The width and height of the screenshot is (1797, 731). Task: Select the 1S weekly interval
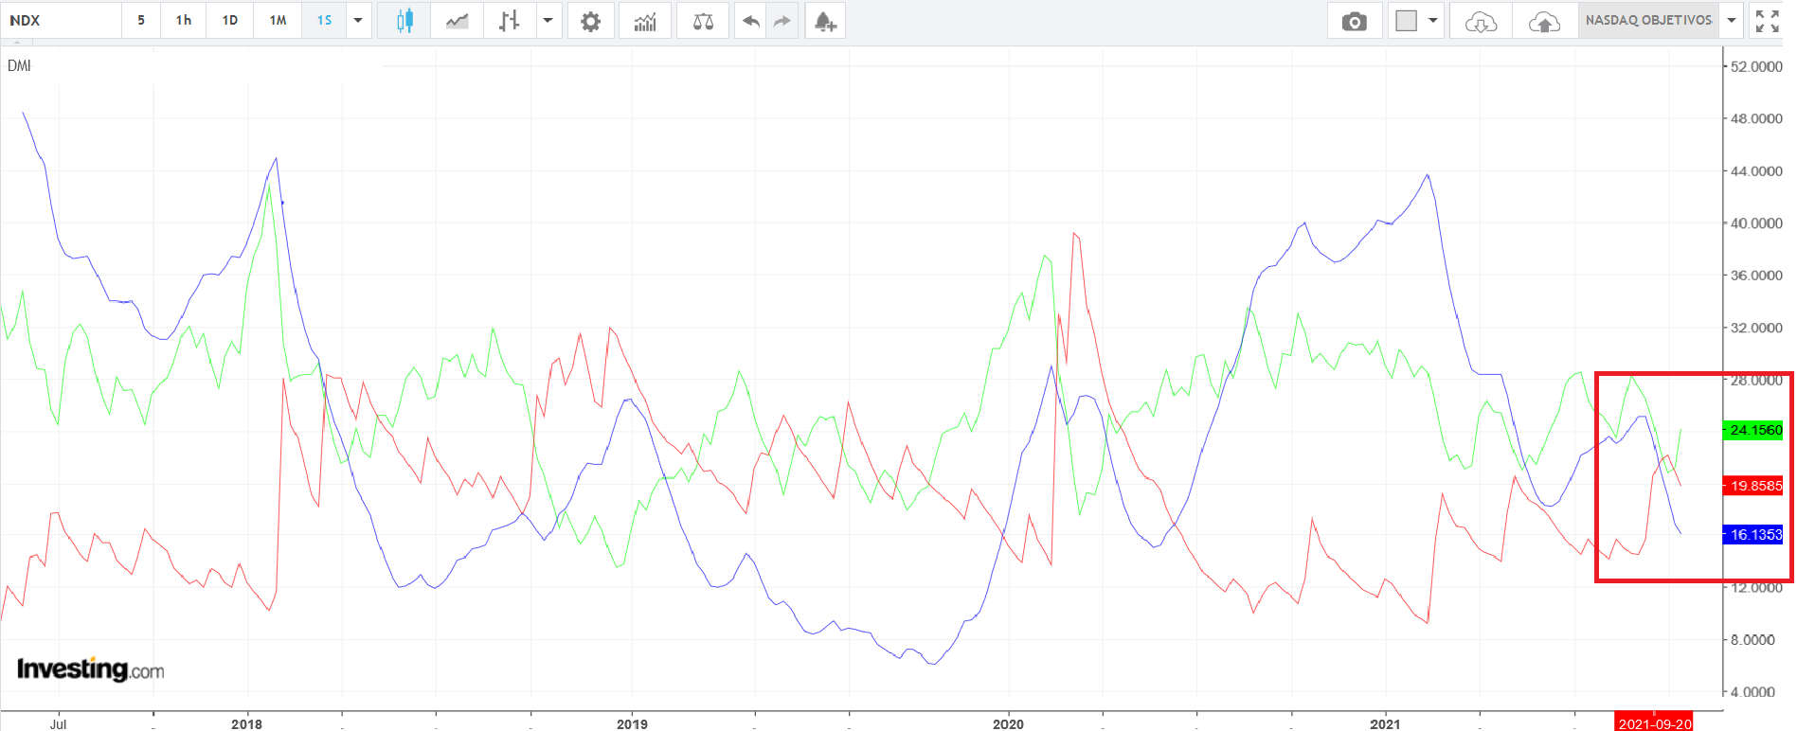pos(324,21)
